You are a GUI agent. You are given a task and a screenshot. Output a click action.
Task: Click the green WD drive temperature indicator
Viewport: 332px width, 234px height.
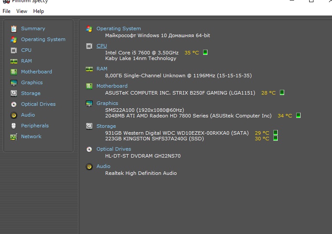[x=275, y=133]
